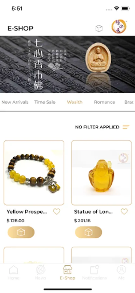This screenshot has width=135, height=293.
Task: Favorite the Yellow Prosperity bracelet with heart
Action: 57,212
